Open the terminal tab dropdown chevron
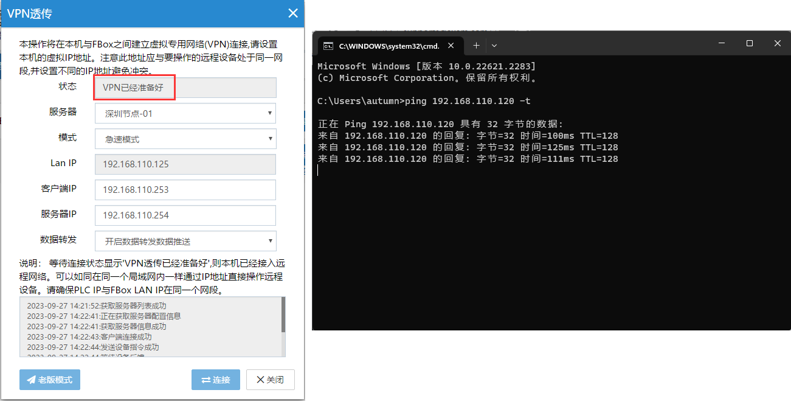 pyautogui.click(x=494, y=45)
